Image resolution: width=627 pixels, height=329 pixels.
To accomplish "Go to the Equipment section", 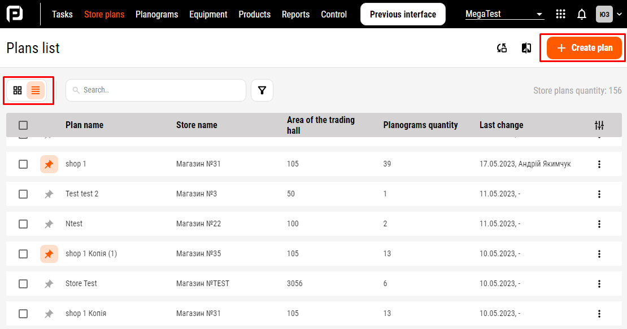I will pyautogui.click(x=208, y=15).
